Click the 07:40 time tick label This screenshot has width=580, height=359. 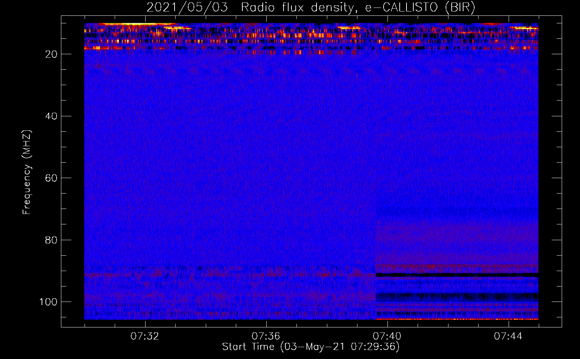click(387, 336)
